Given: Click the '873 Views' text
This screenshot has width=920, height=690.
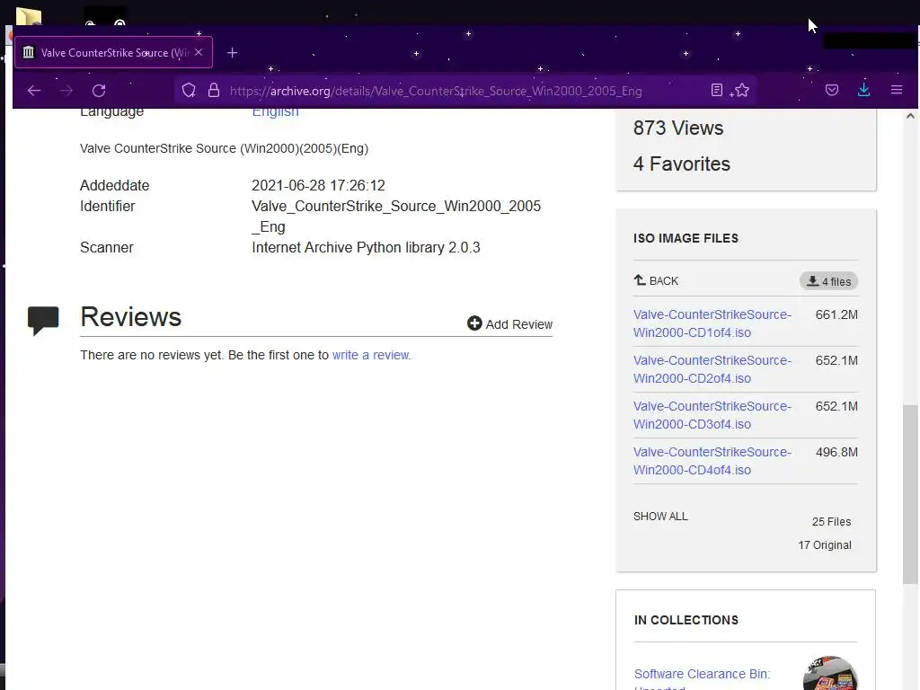Looking at the screenshot, I should (678, 128).
